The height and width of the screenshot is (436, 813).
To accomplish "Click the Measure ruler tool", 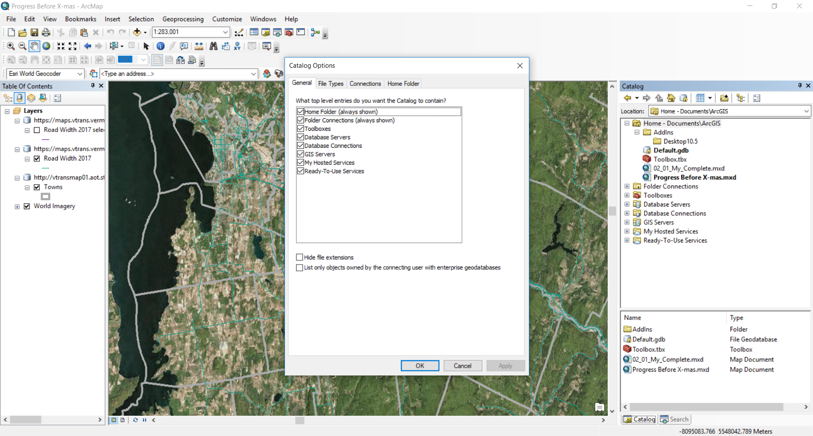I will (x=199, y=46).
